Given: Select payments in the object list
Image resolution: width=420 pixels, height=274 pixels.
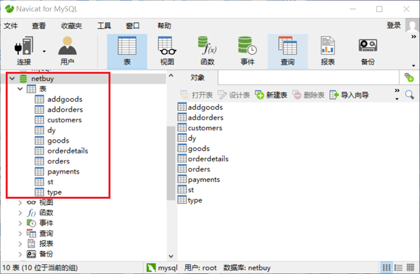Looking at the screenshot, I should 204,179.
